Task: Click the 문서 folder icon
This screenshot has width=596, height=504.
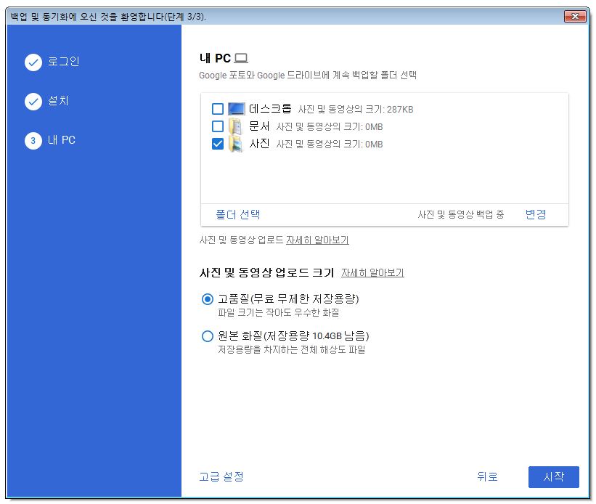Action: [x=235, y=126]
